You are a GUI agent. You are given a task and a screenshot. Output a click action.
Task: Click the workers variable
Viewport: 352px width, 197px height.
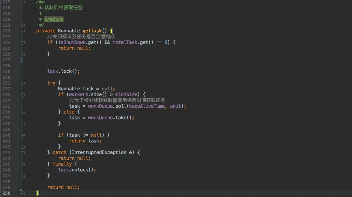tap(78, 94)
